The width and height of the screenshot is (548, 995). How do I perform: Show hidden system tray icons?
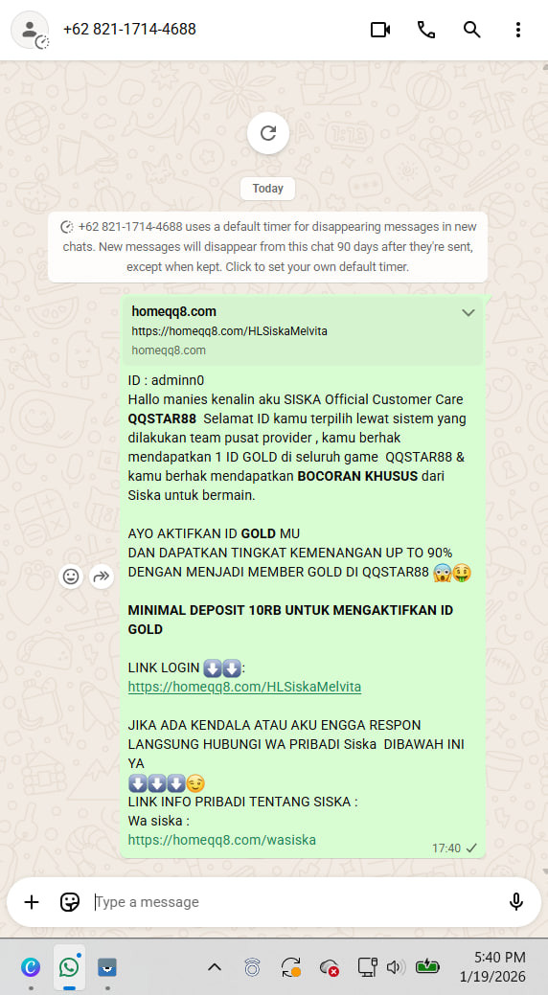click(215, 967)
